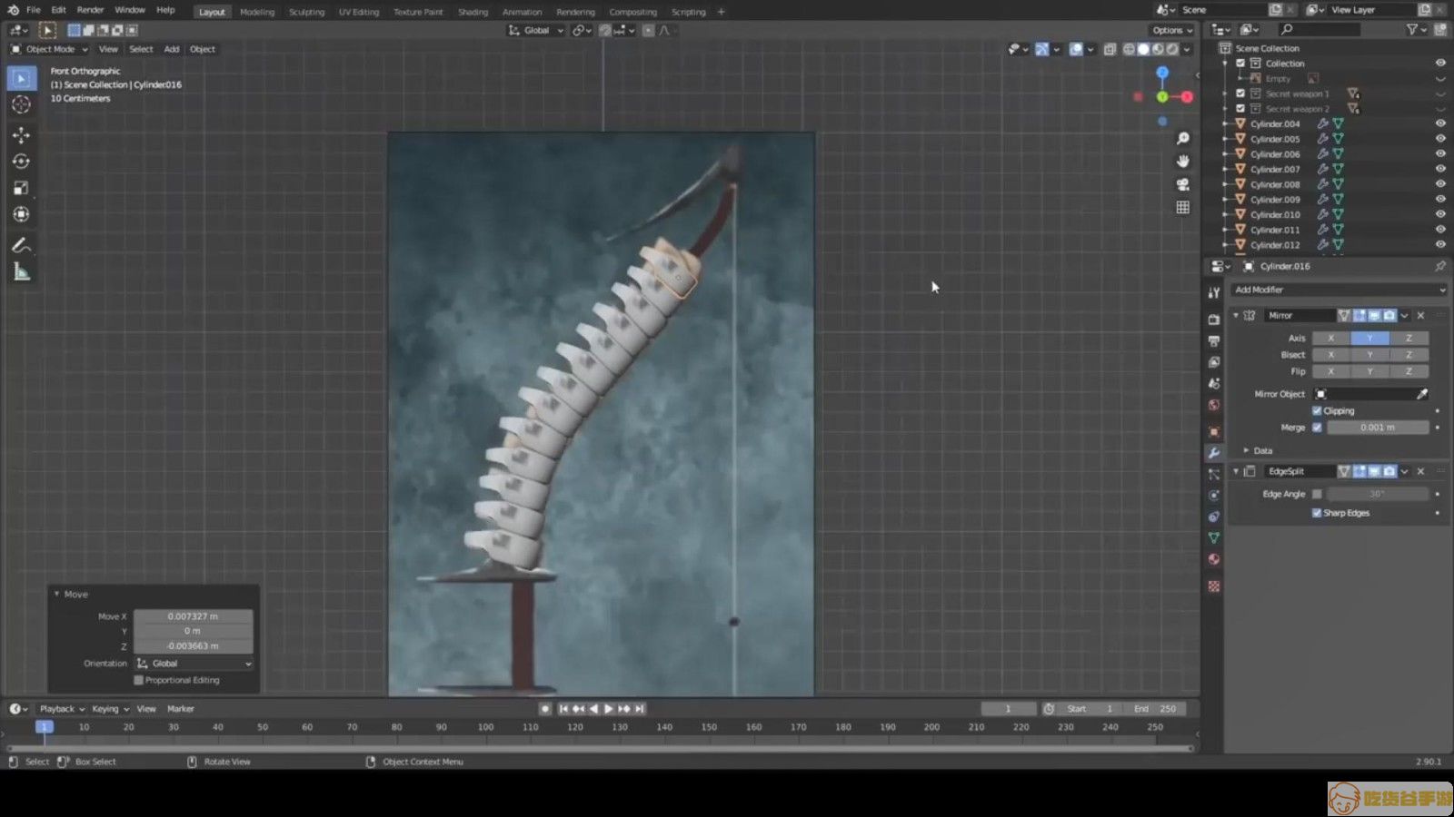This screenshot has height=817, width=1454.
Task: Select Cylinder.010 in outliner
Action: 1274,215
